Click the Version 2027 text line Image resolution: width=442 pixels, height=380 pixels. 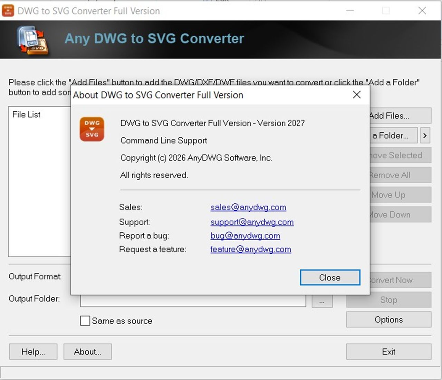click(212, 123)
